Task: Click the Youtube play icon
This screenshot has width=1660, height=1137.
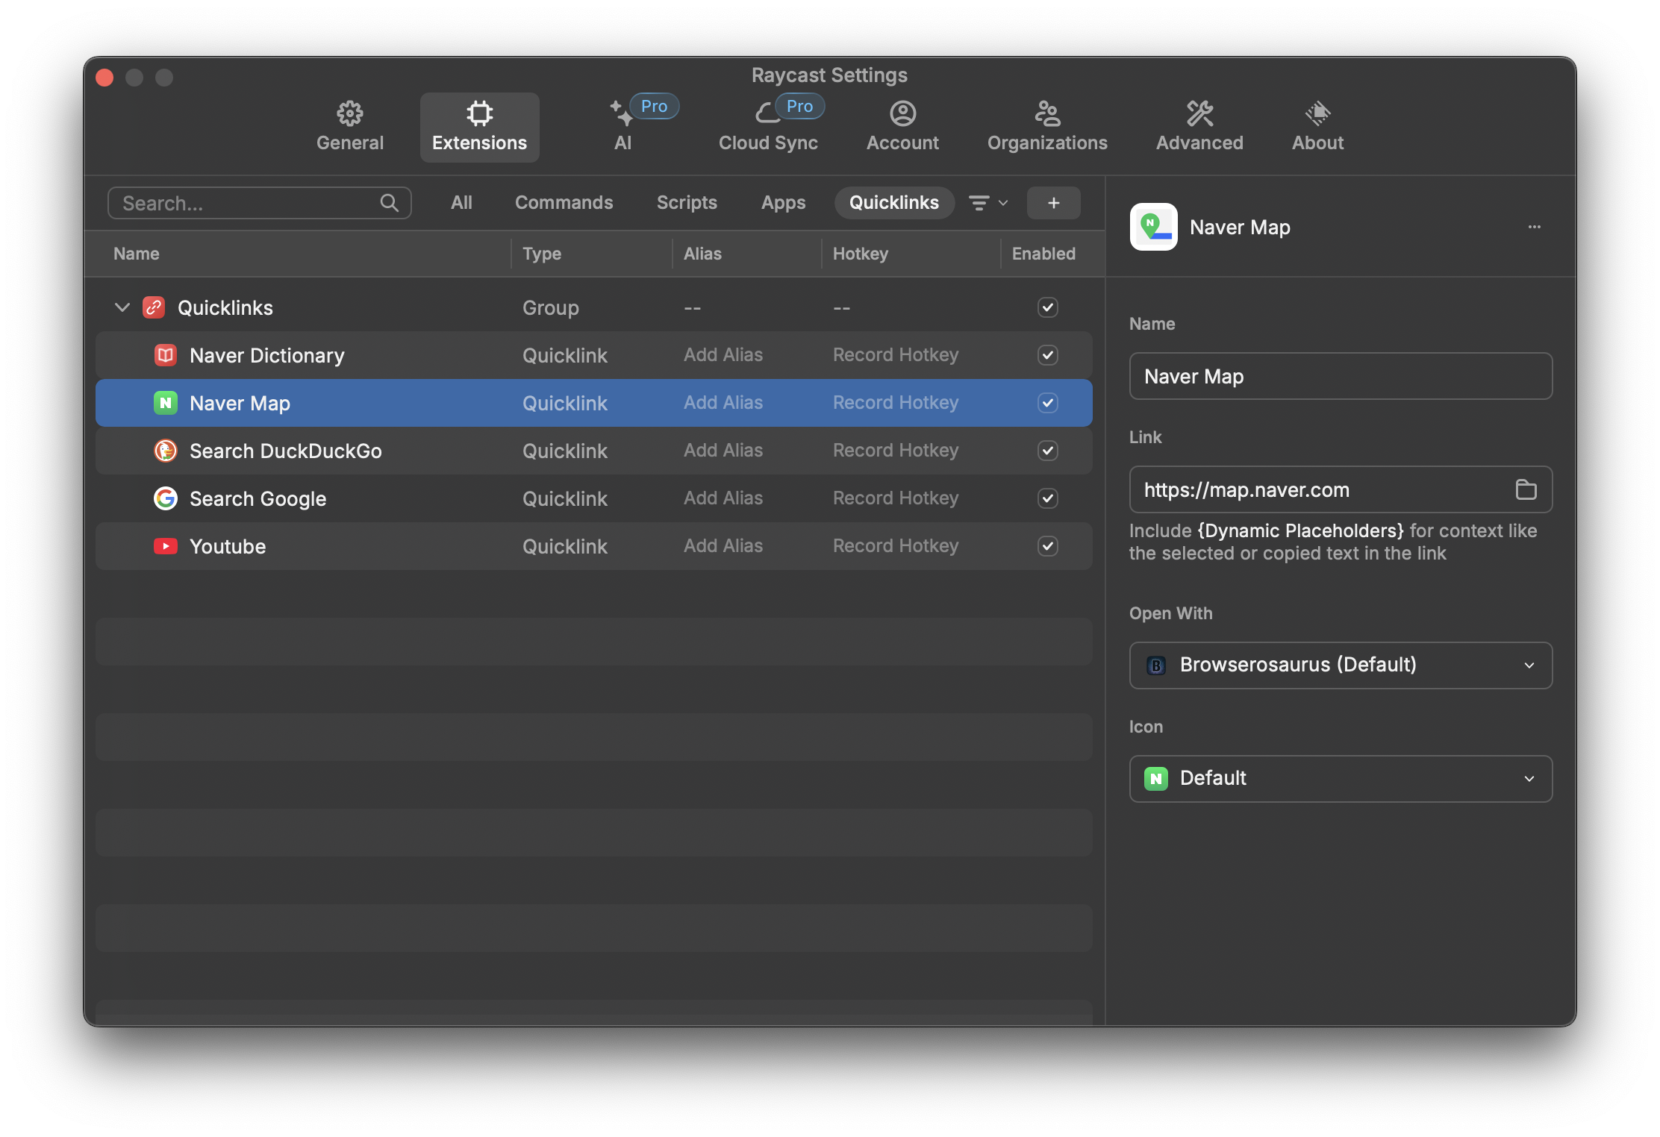Action: 165,546
